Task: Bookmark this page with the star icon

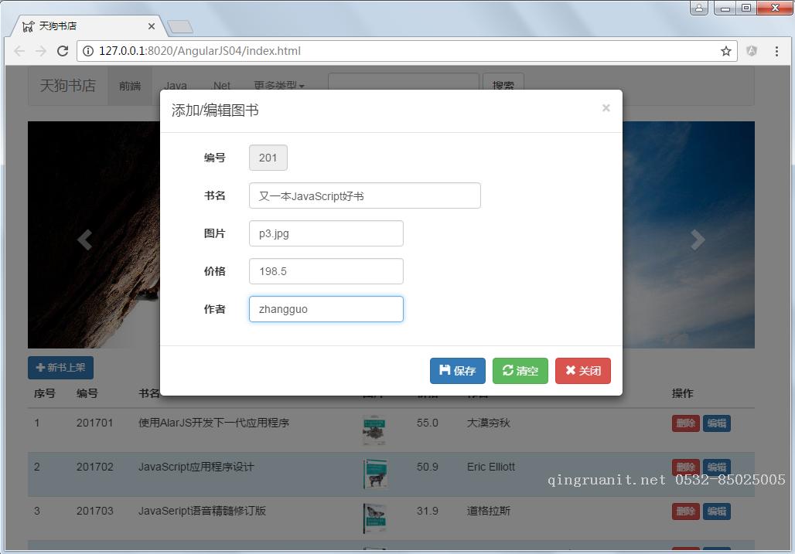Action: tap(726, 51)
